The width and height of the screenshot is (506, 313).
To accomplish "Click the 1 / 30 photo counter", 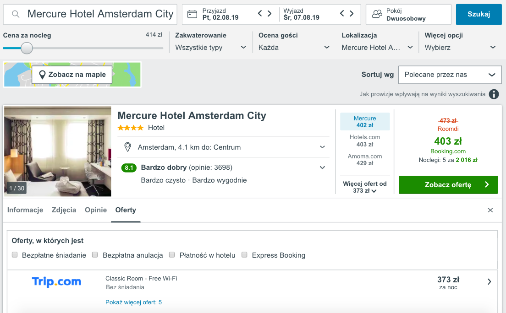I will coord(17,188).
